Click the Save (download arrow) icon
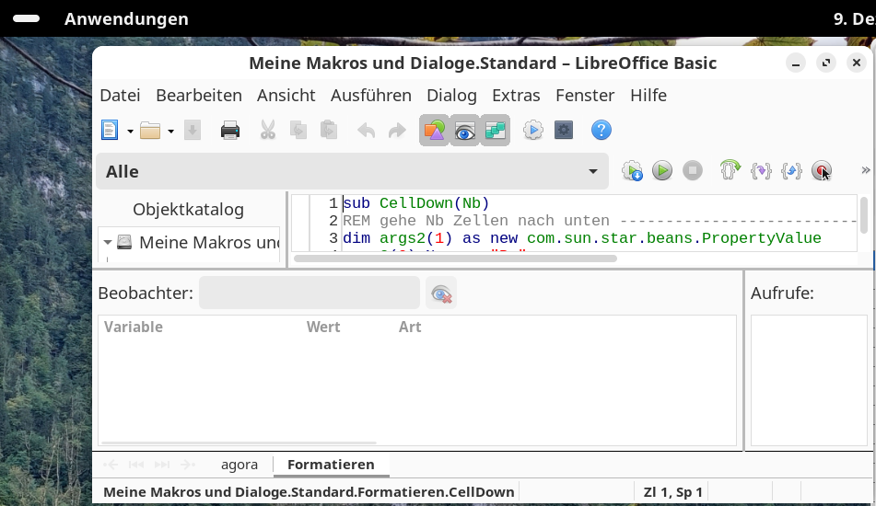 click(x=193, y=131)
